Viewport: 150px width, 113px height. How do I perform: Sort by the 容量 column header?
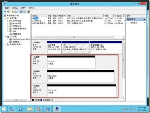click(x=109, y=16)
